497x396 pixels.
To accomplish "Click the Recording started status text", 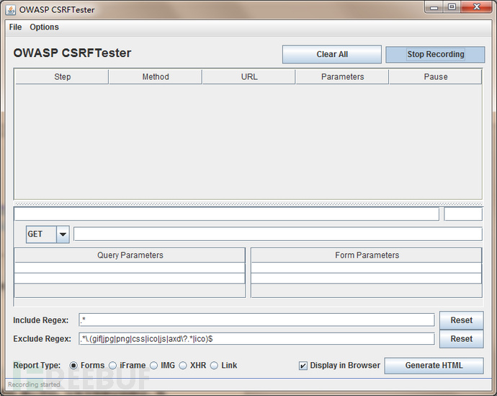I will (34, 384).
